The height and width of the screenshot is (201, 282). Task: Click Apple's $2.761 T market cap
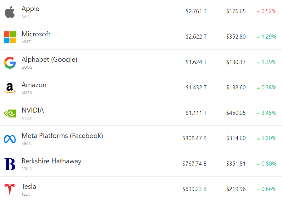click(196, 11)
